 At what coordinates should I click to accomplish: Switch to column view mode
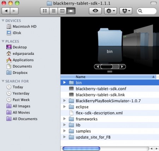point(62,11)
